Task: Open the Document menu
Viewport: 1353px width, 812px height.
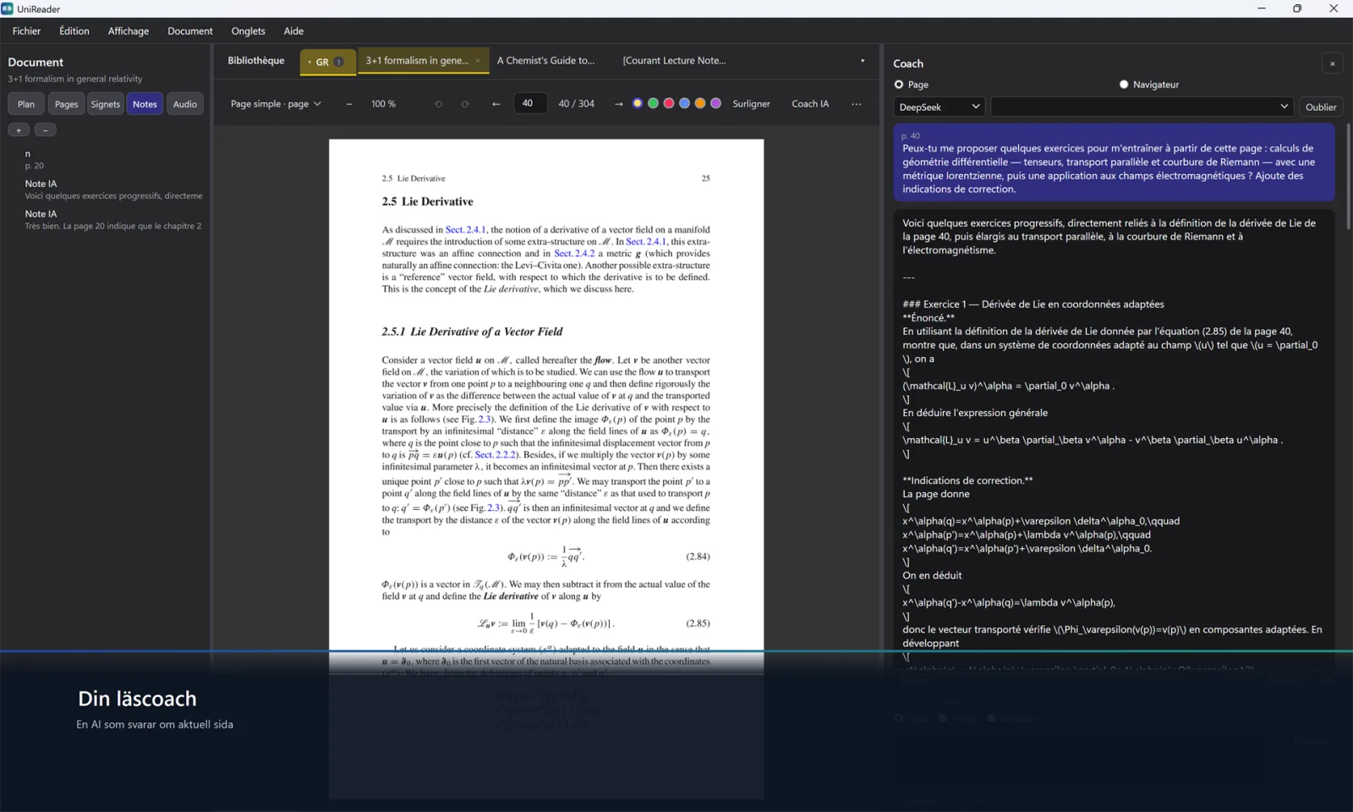Action: pos(190,31)
